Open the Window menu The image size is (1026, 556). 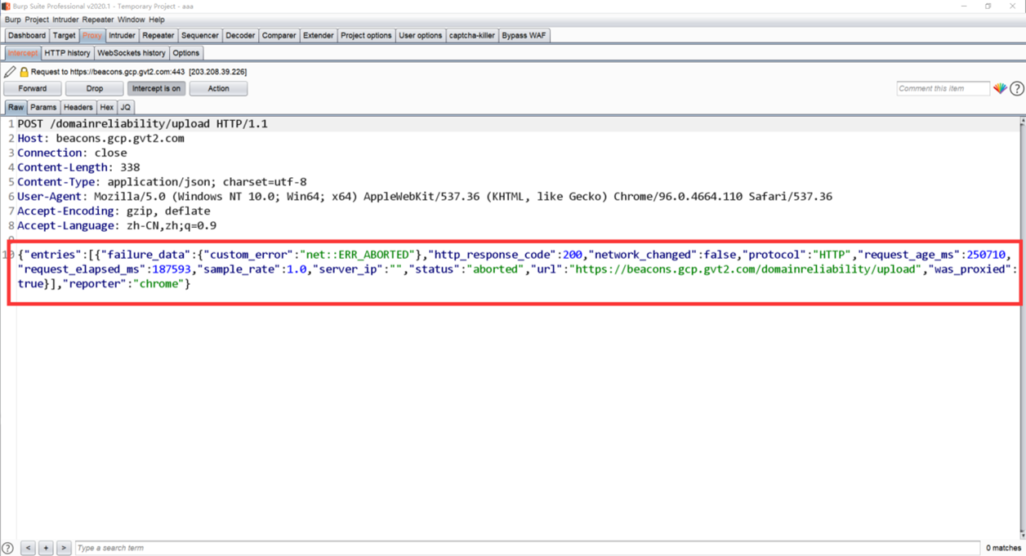click(131, 20)
